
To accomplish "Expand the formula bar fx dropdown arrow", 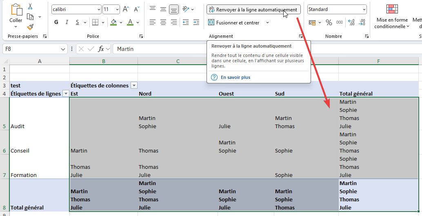I will (x=108, y=49).
